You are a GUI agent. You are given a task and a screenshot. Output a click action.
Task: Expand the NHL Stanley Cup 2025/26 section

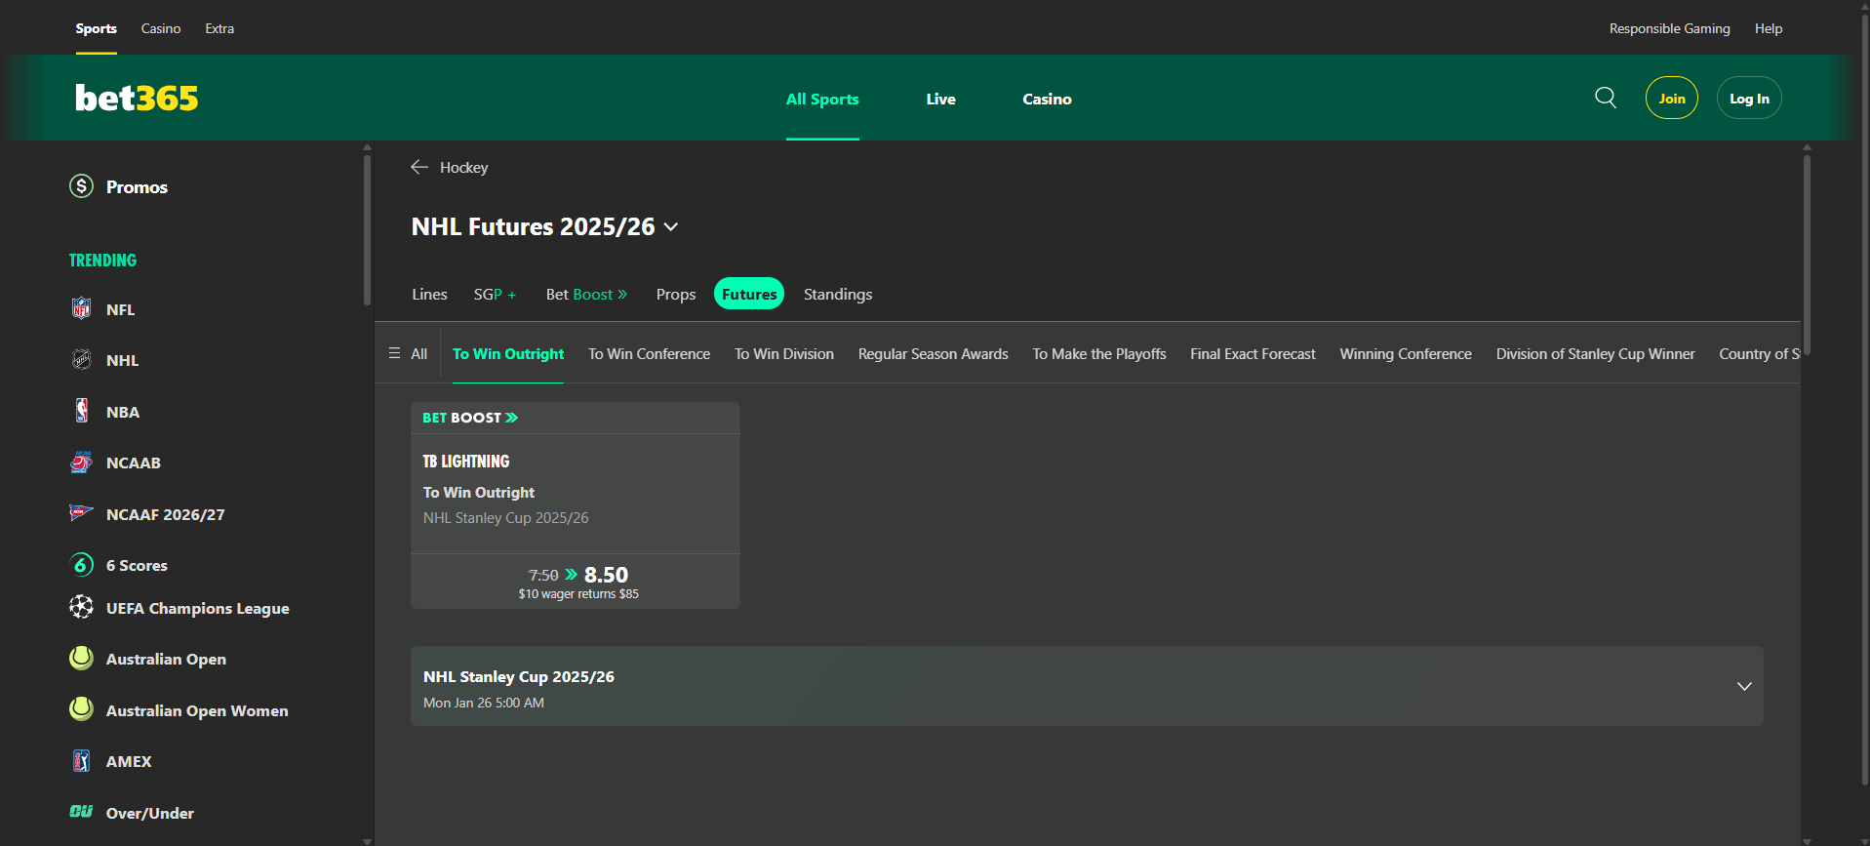click(x=1744, y=686)
